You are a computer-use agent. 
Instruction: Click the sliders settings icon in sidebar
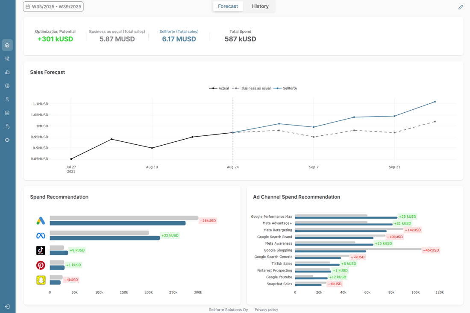[x=7, y=59]
